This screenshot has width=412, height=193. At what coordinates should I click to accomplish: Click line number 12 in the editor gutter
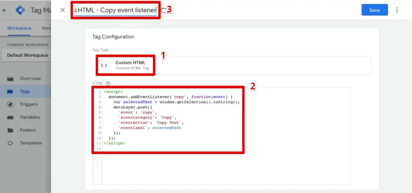click(99, 149)
